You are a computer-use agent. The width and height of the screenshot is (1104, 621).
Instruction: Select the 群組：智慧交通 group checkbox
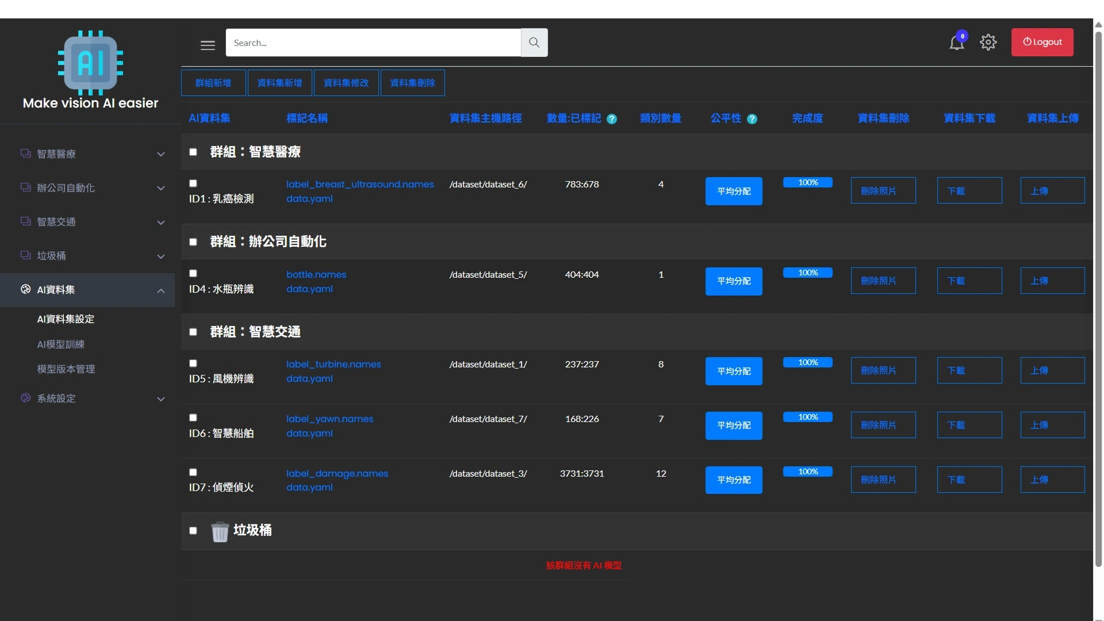click(x=193, y=332)
